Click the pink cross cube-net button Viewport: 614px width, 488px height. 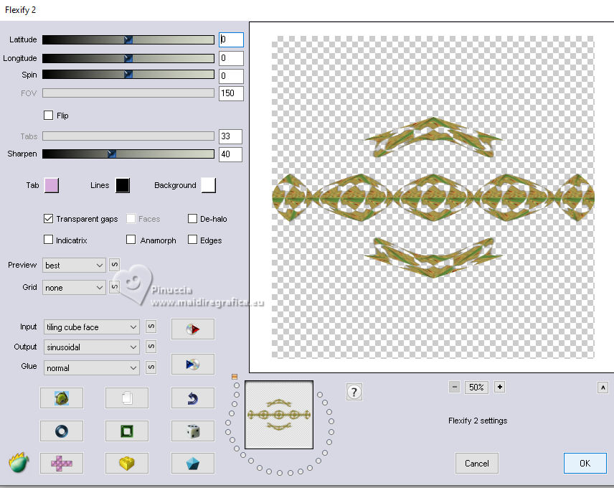(62, 464)
